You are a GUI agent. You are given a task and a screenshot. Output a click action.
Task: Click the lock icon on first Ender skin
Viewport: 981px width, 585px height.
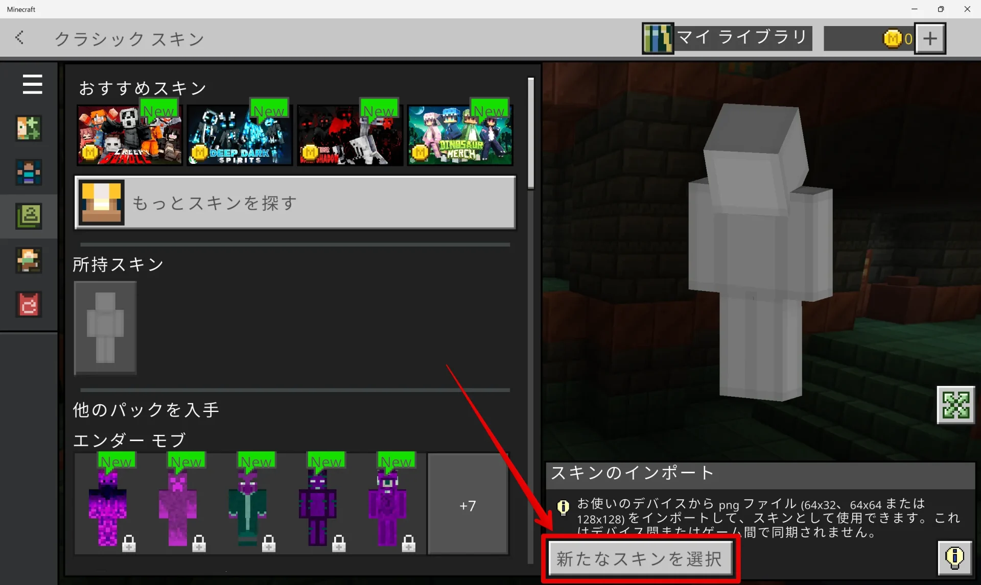tap(129, 544)
